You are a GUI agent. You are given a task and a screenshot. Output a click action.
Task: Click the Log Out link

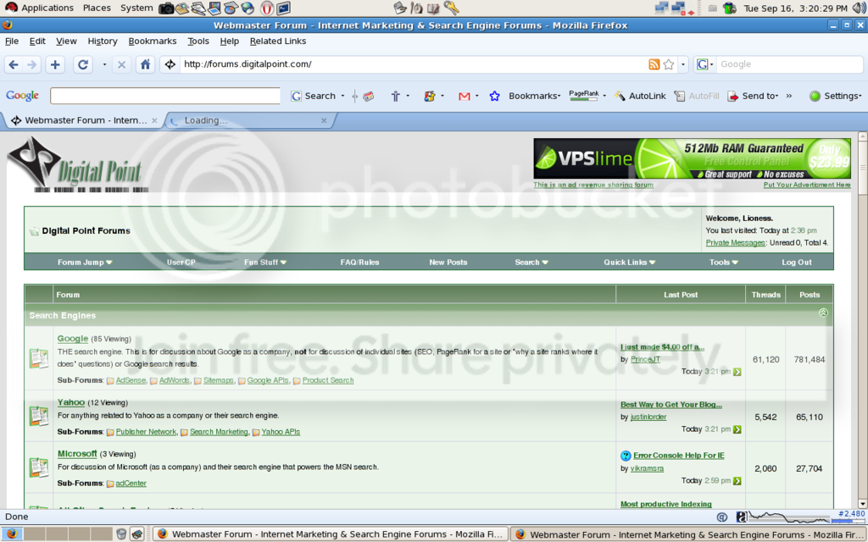coord(797,263)
